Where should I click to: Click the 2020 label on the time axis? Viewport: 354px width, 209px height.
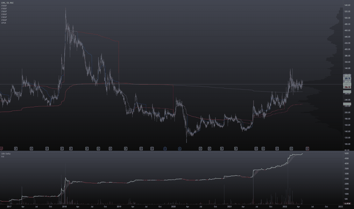tap(173, 206)
